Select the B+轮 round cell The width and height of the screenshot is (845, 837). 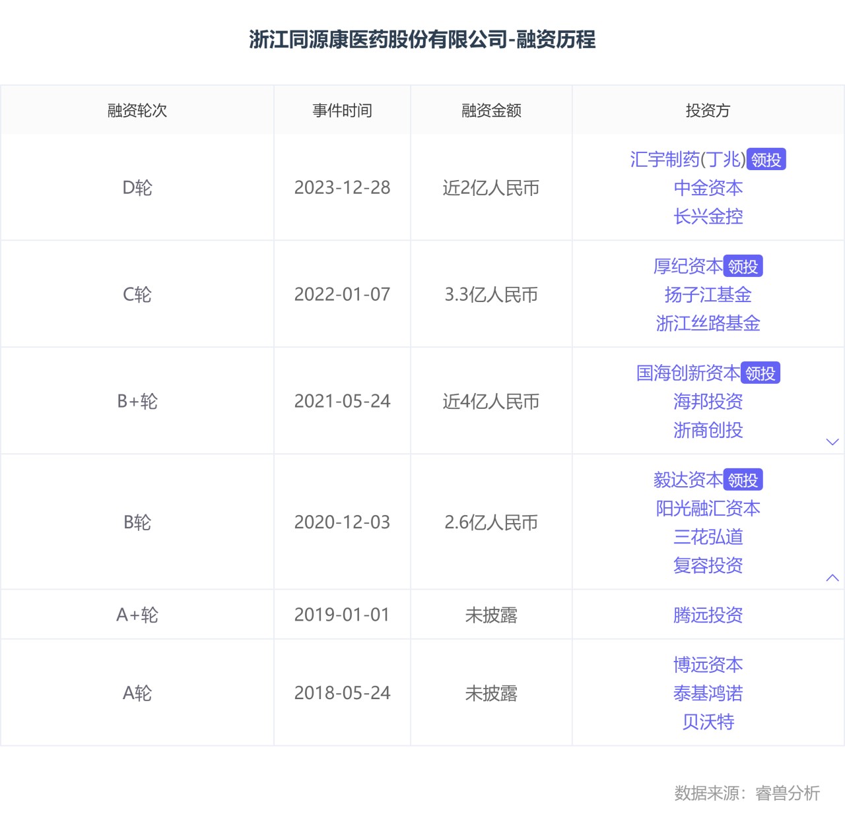point(137,402)
